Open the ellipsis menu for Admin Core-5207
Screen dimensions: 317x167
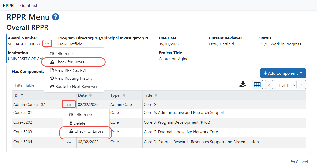pos(69,104)
